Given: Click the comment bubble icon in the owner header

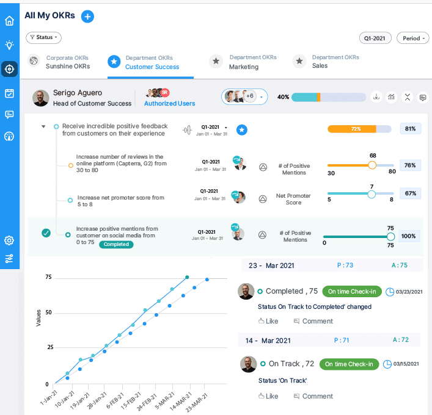Looking at the screenshot, I should click(x=422, y=97).
